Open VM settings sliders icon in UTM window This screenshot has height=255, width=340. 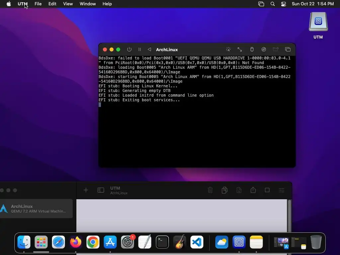click(x=282, y=190)
